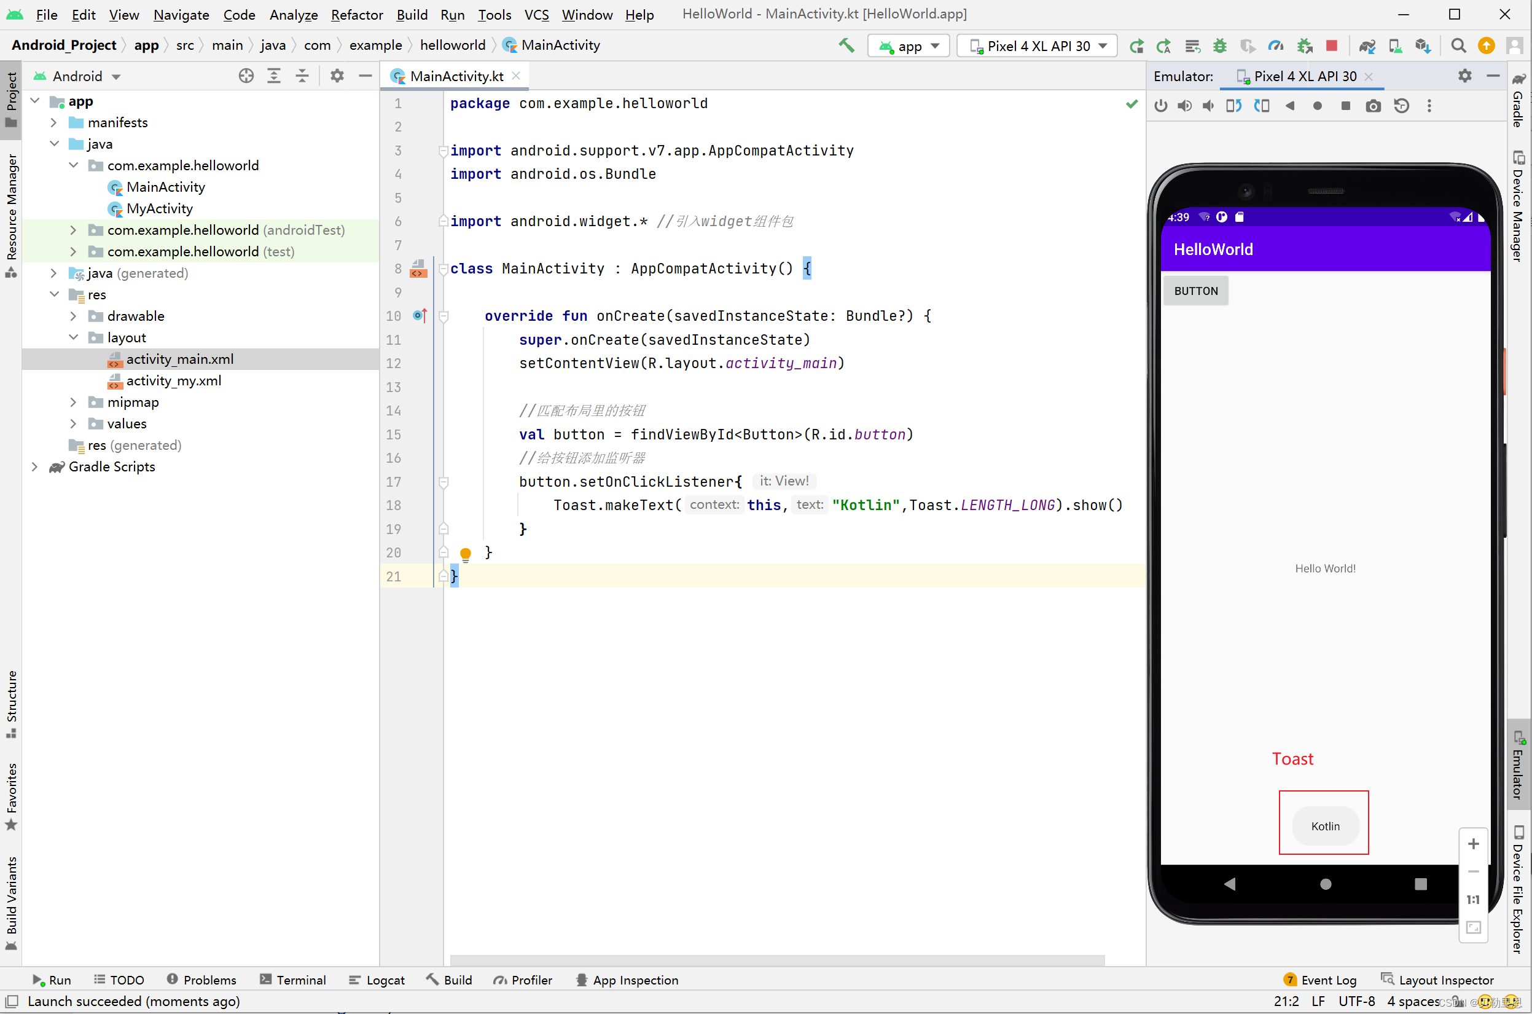The image size is (1532, 1014).
Task: Open the Logcat tool tab
Action: click(377, 980)
